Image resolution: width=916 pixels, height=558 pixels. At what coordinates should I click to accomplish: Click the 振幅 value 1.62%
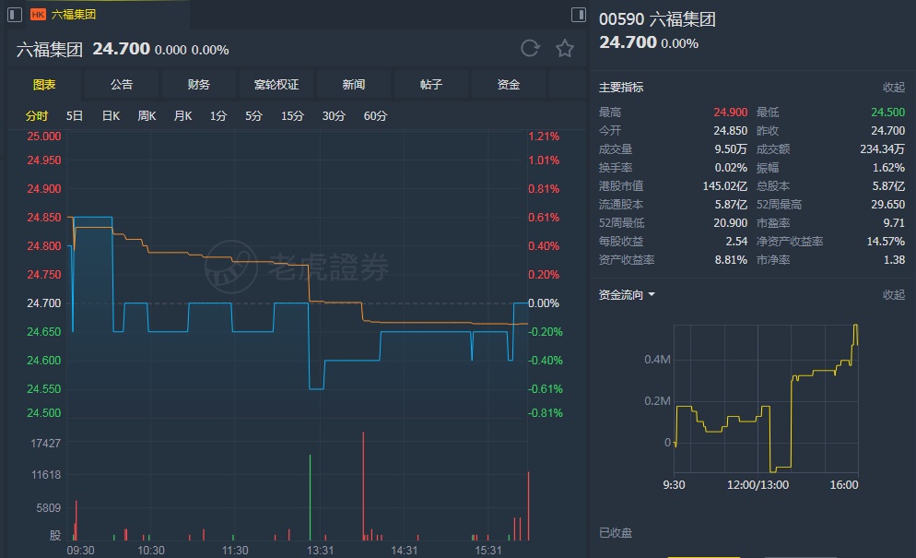[888, 168]
